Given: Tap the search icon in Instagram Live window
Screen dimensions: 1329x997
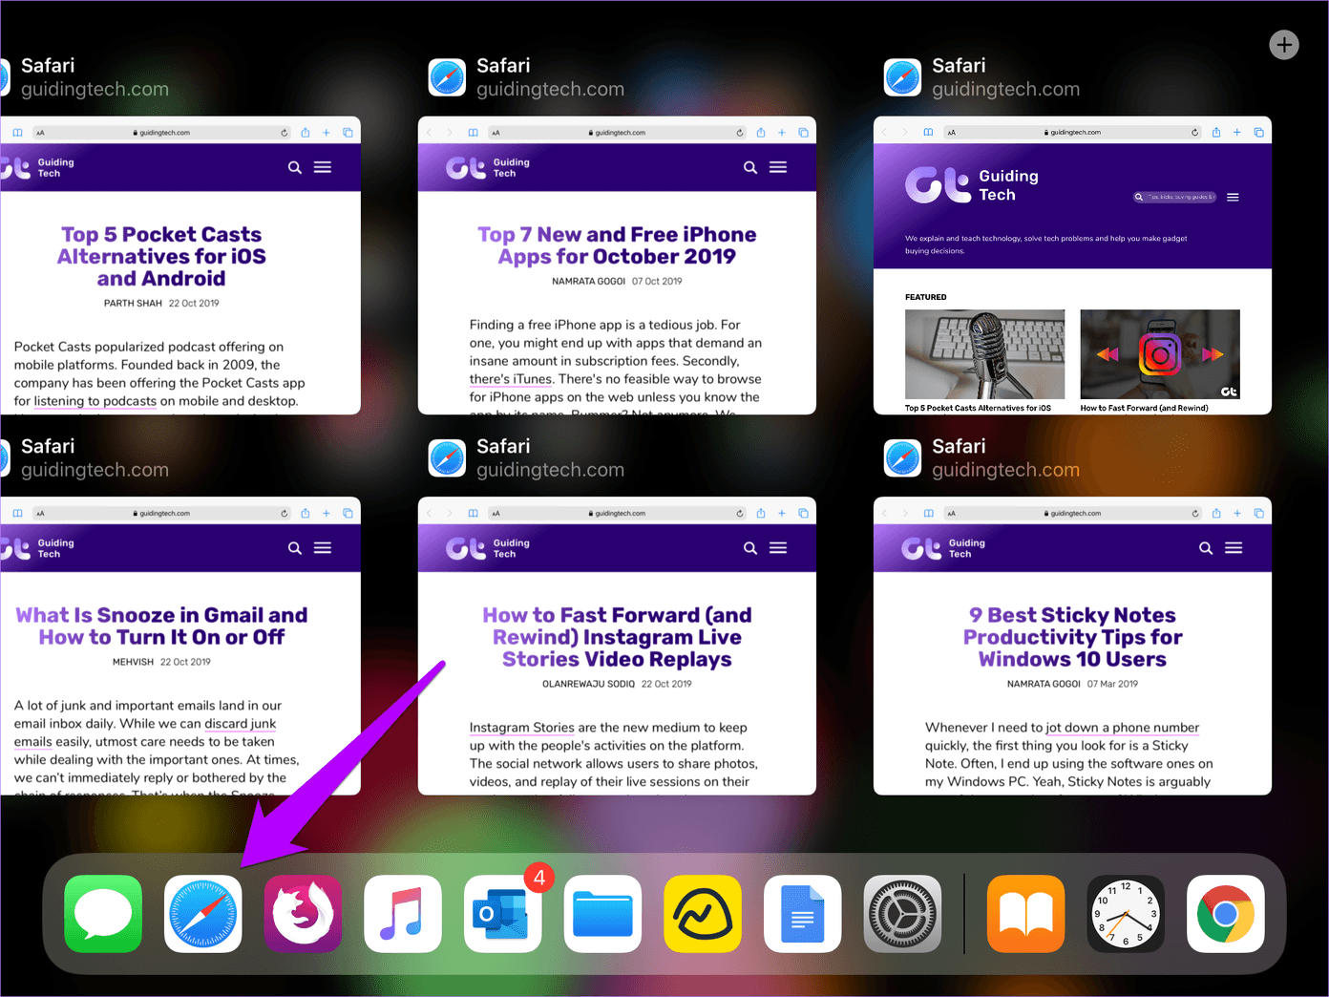Looking at the screenshot, I should [x=750, y=548].
